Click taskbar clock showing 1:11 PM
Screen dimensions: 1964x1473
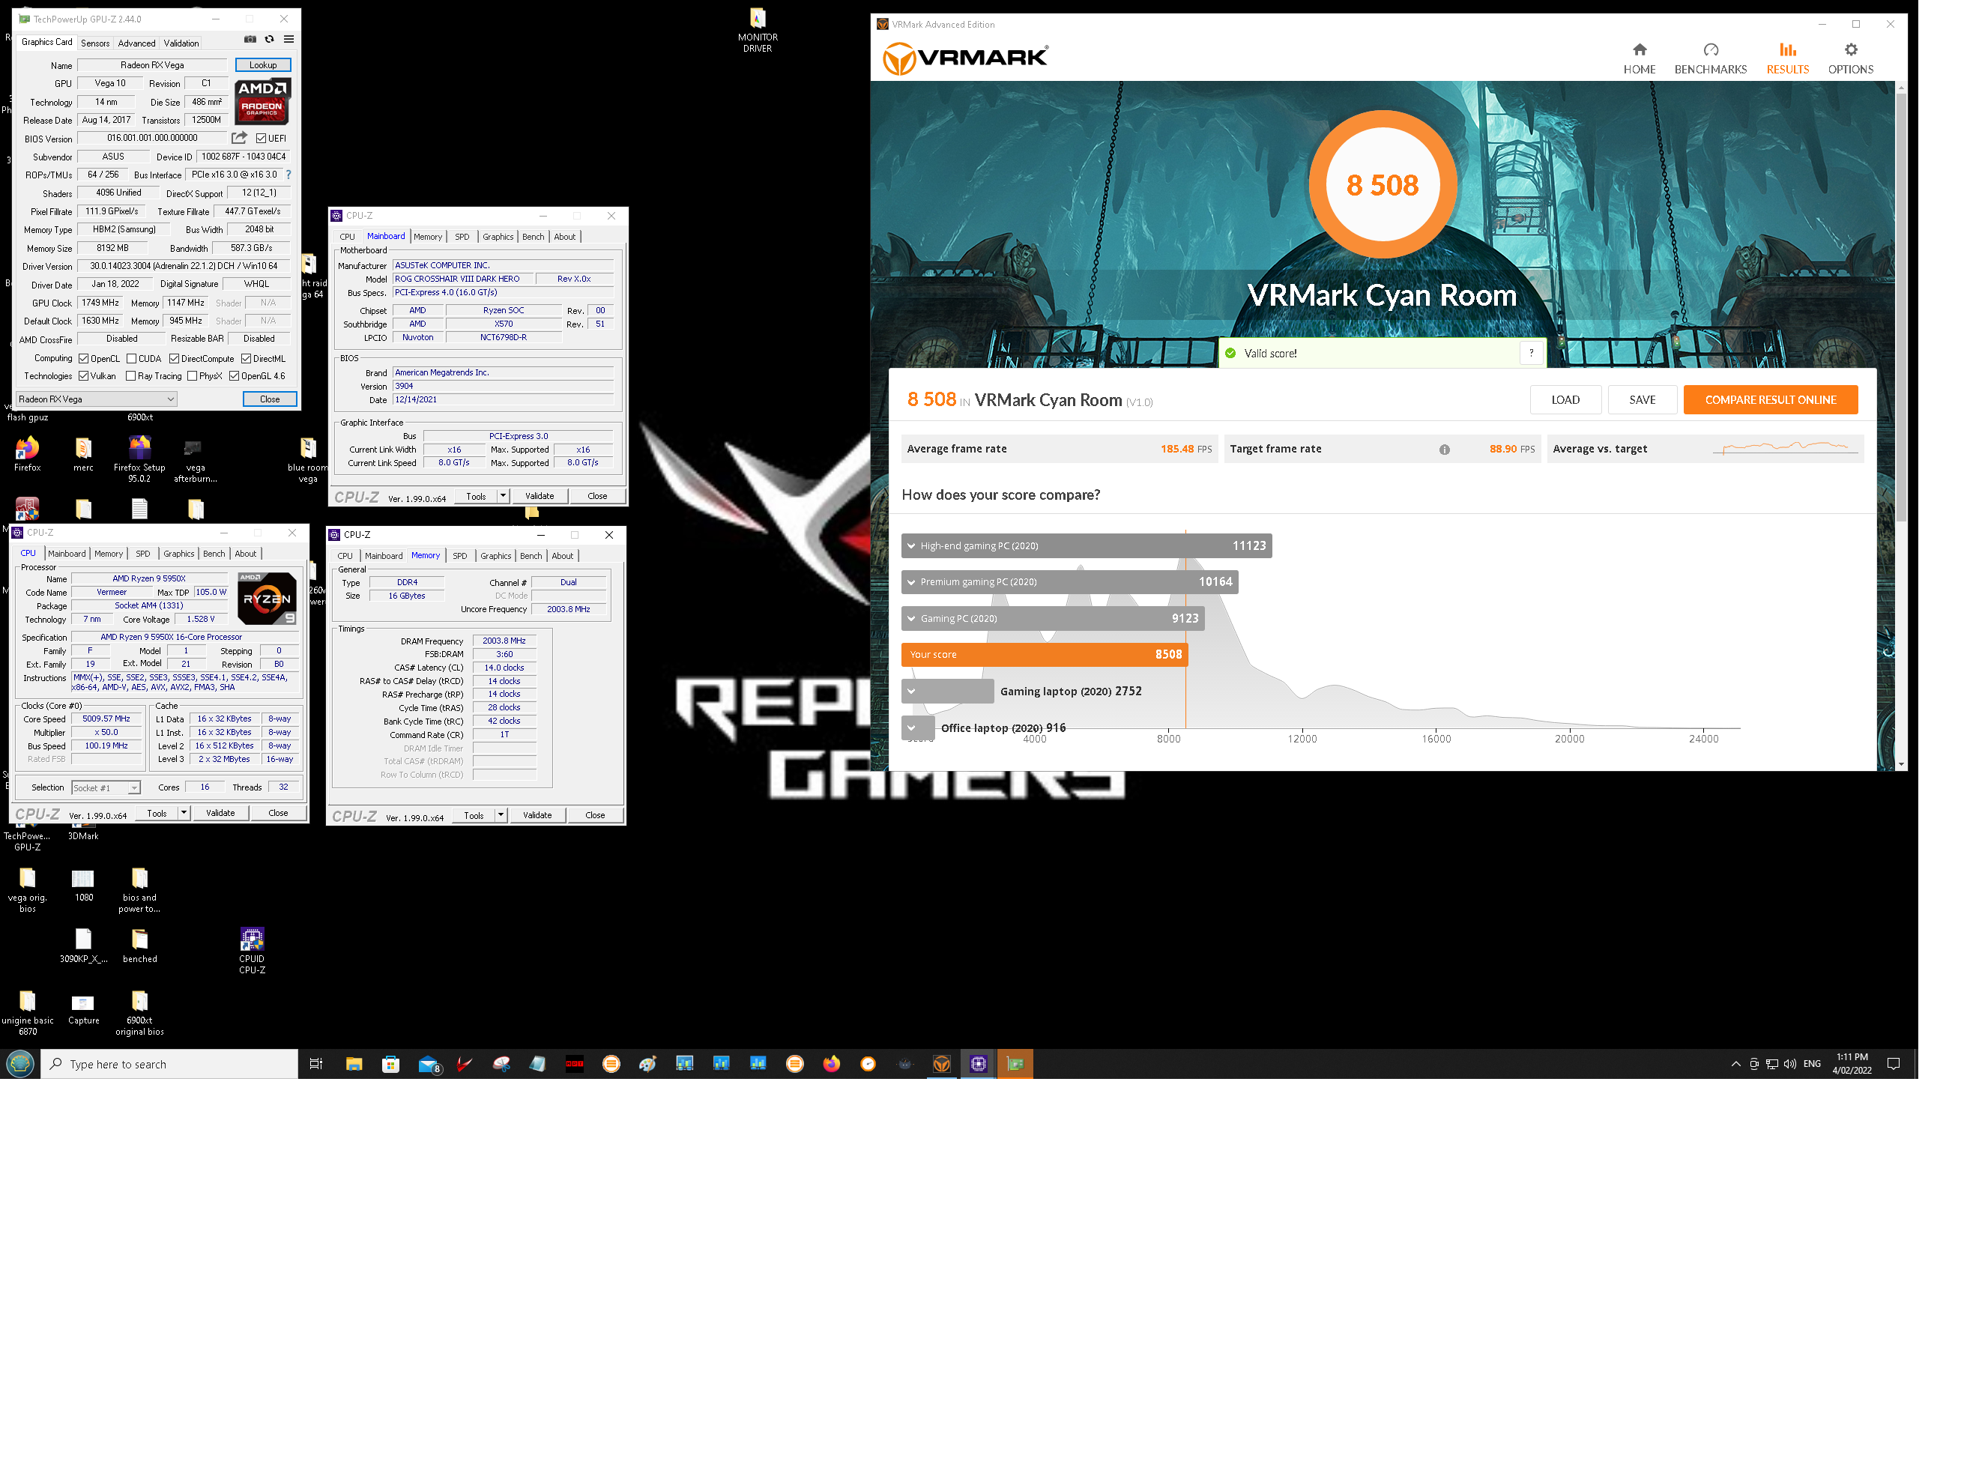coord(1852,1064)
